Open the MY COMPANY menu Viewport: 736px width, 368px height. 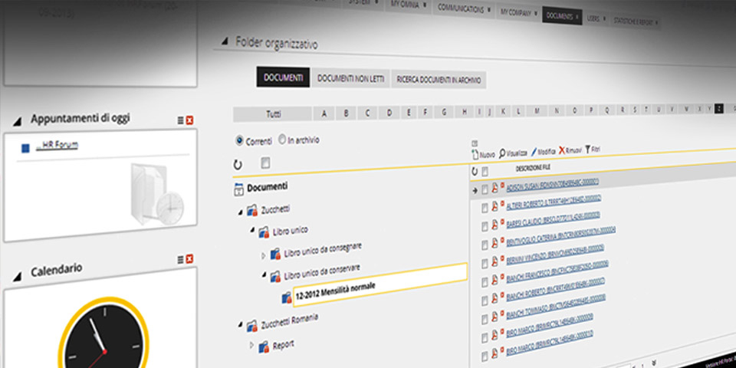pos(519,13)
